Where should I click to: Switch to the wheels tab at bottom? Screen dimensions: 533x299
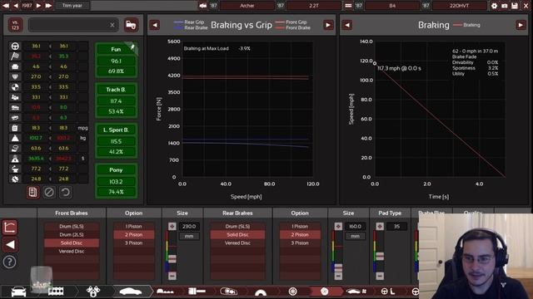292,292
